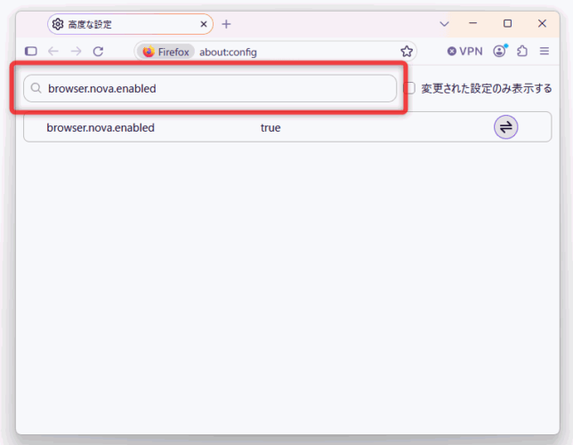Bookmark this page with the star icon
The image size is (573, 445).
(407, 52)
